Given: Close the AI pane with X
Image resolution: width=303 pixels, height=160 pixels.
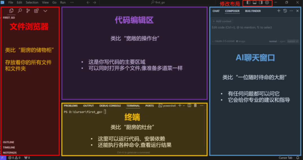Looking at the screenshot, I should click(x=297, y=11).
